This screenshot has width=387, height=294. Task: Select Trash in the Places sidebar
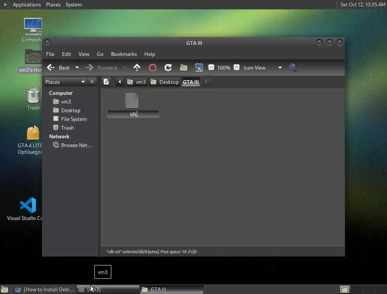tap(63, 128)
